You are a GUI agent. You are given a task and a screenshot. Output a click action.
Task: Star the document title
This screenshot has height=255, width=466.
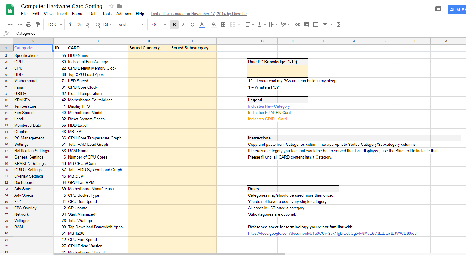[x=111, y=6]
